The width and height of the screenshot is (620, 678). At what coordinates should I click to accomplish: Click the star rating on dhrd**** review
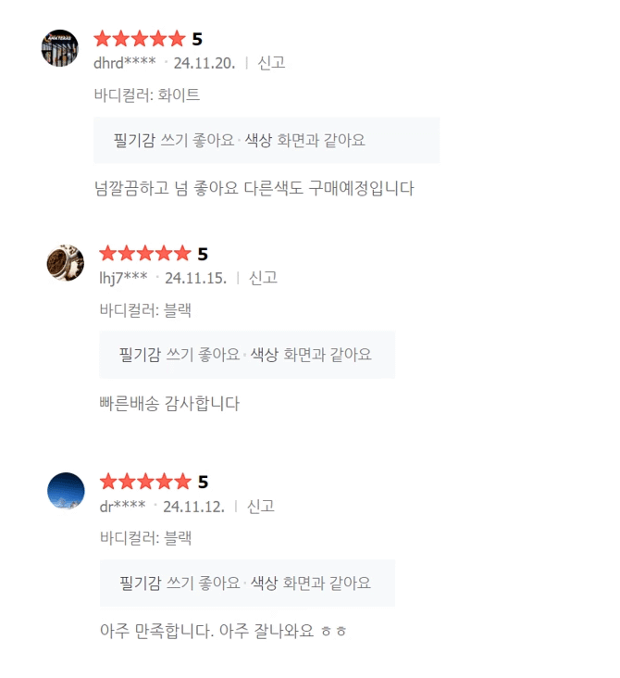[140, 39]
